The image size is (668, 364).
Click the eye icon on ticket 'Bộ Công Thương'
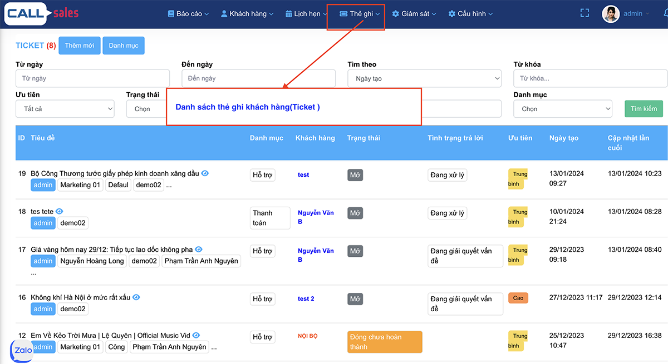click(x=204, y=173)
